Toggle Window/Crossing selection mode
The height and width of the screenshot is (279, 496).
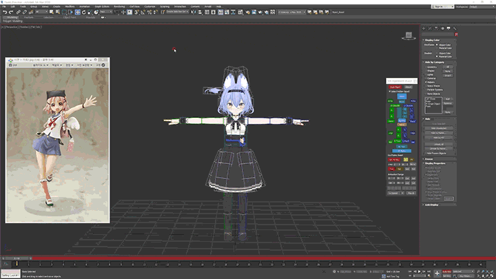70,12
